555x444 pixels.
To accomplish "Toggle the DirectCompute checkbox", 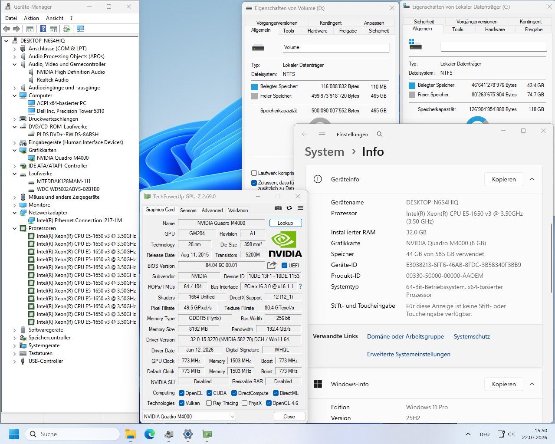I will pyautogui.click(x=234, y=393).
